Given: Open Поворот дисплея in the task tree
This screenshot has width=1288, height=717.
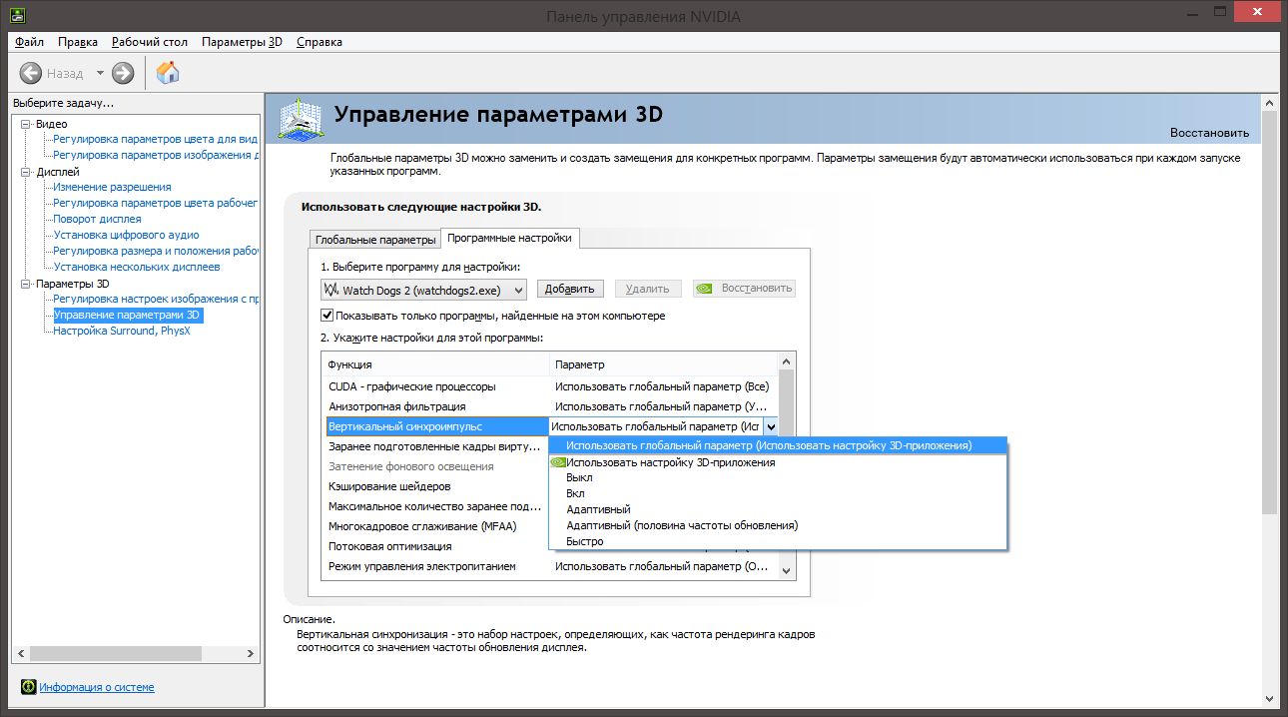Looking at the screenshot, I should 97,219.
